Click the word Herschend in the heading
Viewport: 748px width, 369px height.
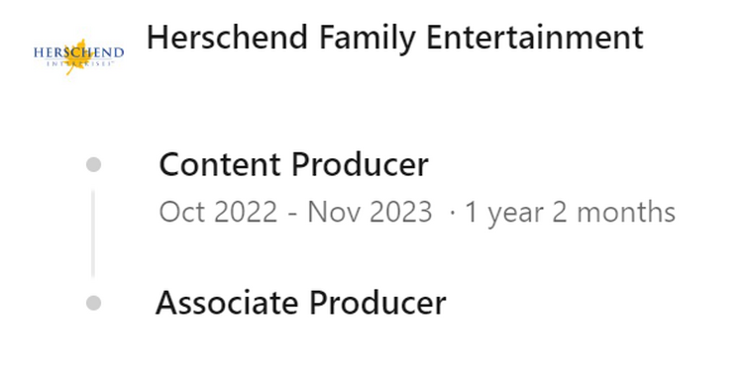(227, 39)
